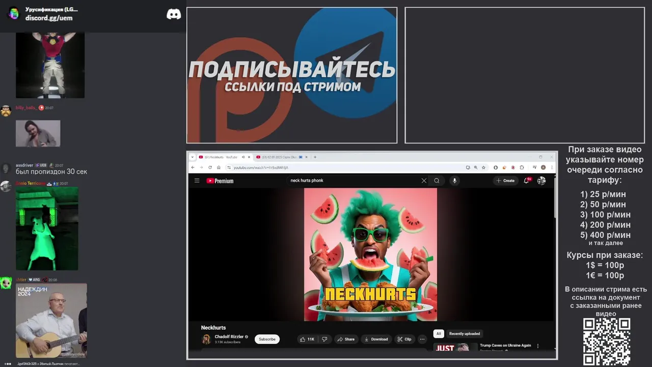Click the Chadolf Rizzler channel avatar
Viewport: 652px width, 367px height.
(x=206, y=339)
